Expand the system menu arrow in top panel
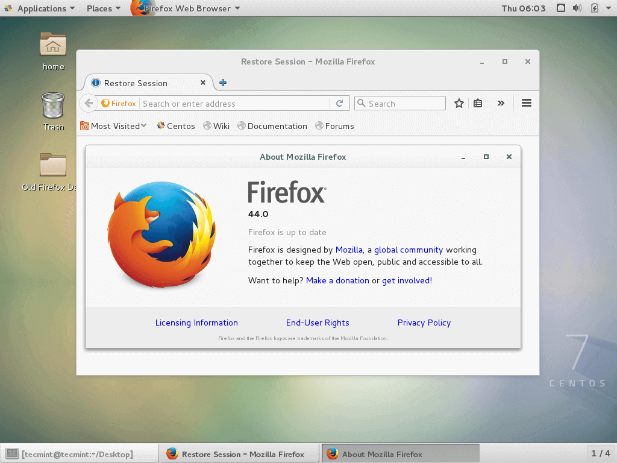Viewport: 617px width, 463px height. click(x=609, y=8)
